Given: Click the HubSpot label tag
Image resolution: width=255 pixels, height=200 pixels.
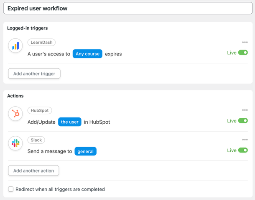Looking at the screenshot, I should [x=40, y=110].
